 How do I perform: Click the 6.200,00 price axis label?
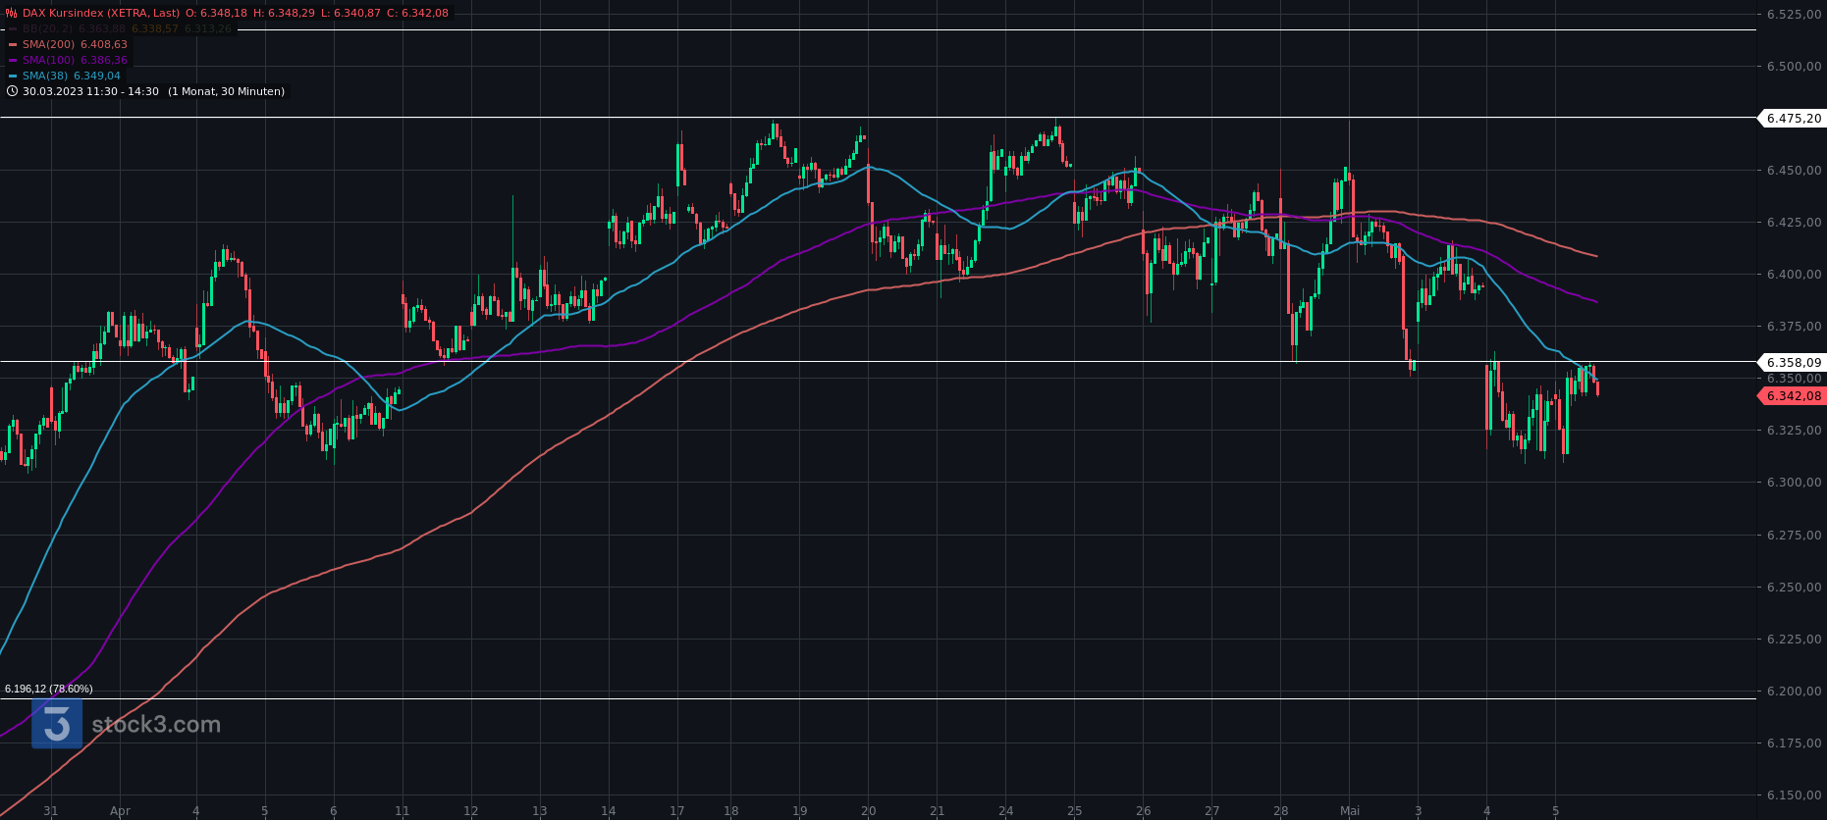1794,691
